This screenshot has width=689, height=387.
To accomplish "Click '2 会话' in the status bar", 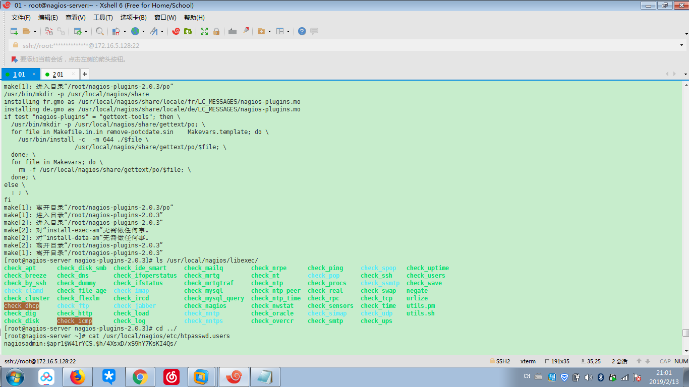I will 619,361.
